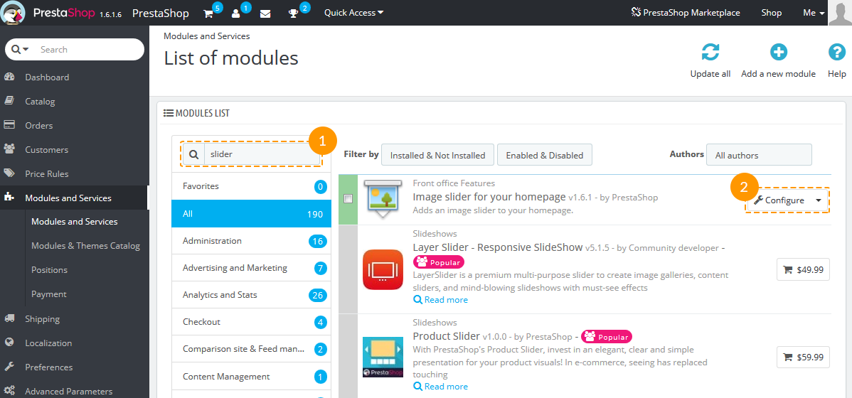Toggle the Enabled & Disabled filter
The image size is (852, 398).
(x=545, y=155)
